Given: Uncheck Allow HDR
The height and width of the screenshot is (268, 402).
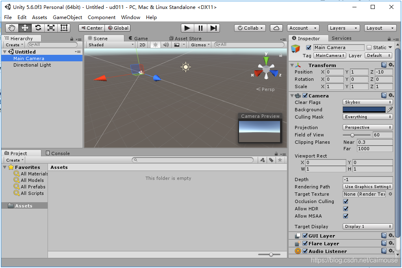Looking at the screenshot, I should pyautogui.click(x=346, y=209).
